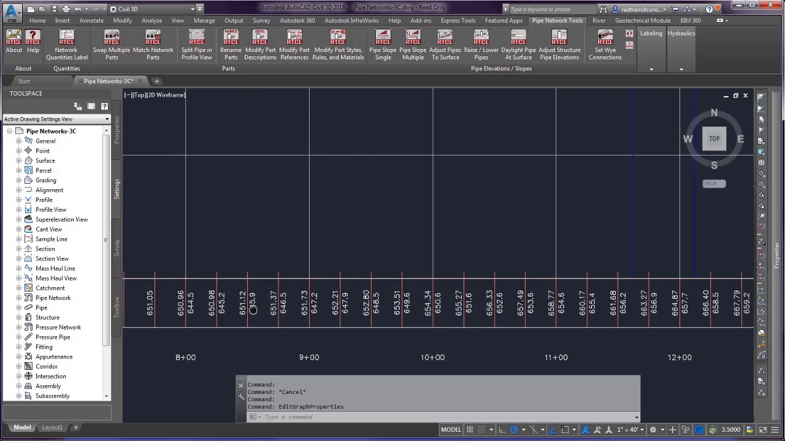The image size is (785, 441).
Task: Open the Rename Parts tool
Action: (x=231, y=45)
